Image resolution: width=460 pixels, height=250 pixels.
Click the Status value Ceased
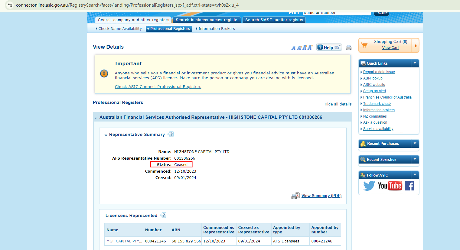[181, 165]
